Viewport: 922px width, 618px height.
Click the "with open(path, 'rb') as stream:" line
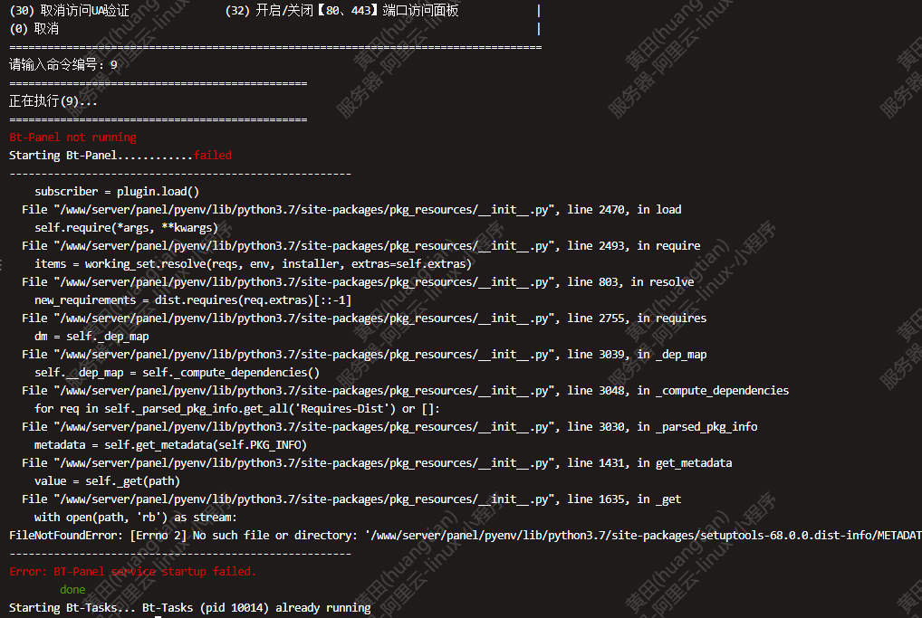pyautogui.click(x=136, y=518)
